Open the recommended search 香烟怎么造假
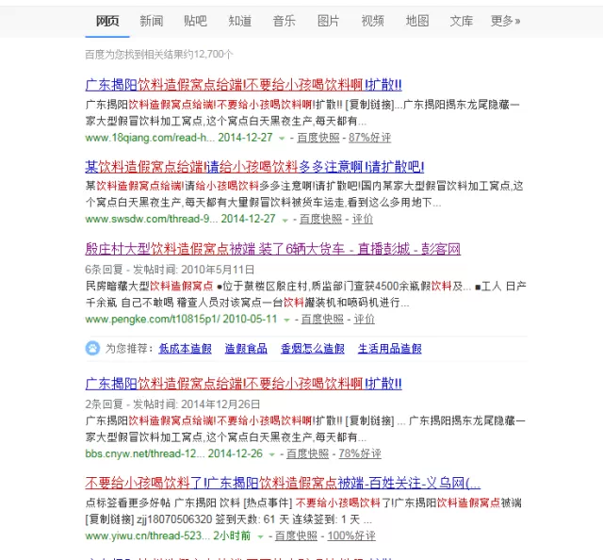This screenshot has width=603, height=560. (313, 349)
